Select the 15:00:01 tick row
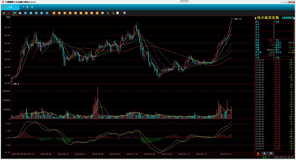 pyautogui.click(x=275, y=149)
